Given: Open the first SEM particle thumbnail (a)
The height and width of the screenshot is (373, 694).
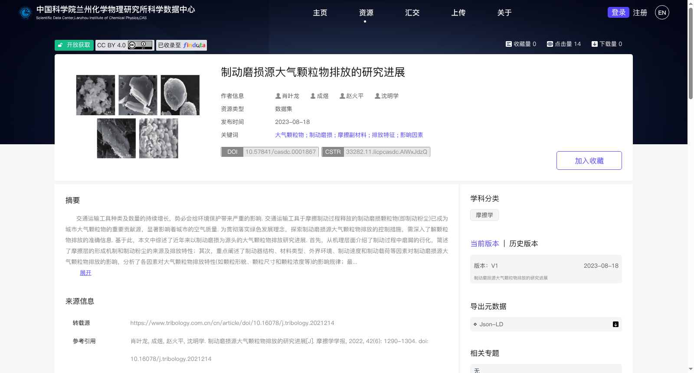Looking at the screenshot, I should tap(96, 95).
